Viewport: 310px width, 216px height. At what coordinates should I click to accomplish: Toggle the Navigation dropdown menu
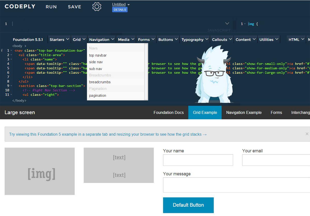(102, 40)
